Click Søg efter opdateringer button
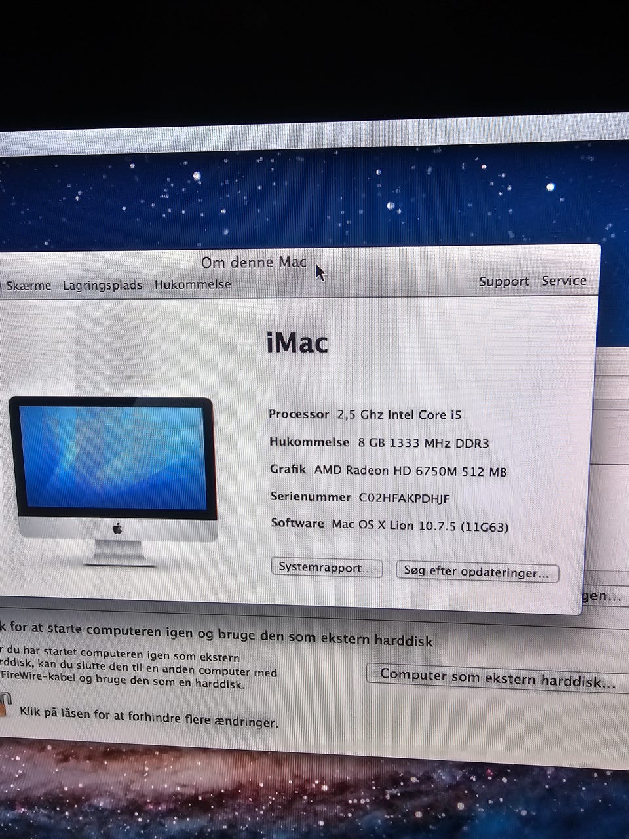Screen dimensions: 629x839 (477, 572)
